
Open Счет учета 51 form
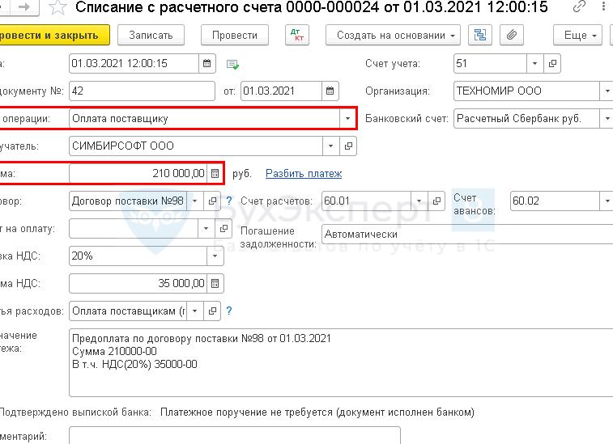point(552,63)
